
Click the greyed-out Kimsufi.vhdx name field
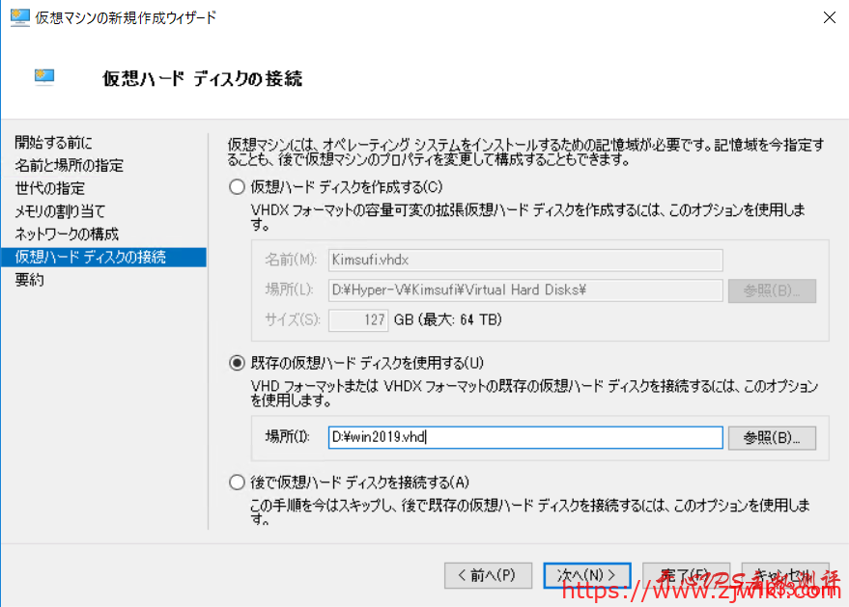(525, 260)
